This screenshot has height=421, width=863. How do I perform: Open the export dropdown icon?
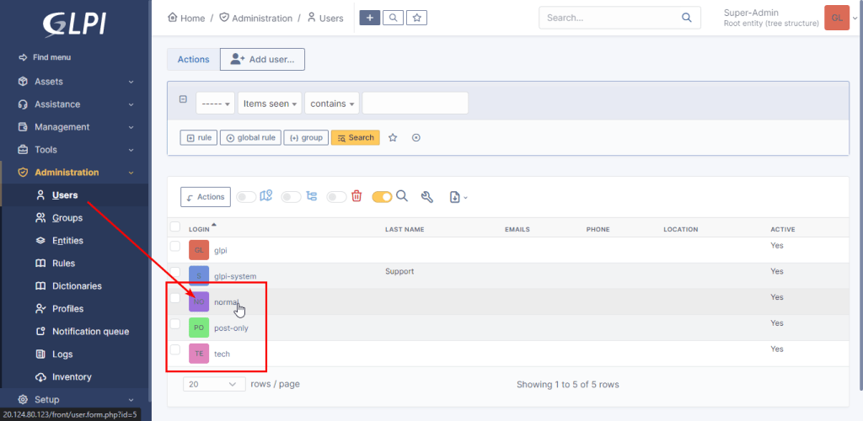tap(458, 197)
